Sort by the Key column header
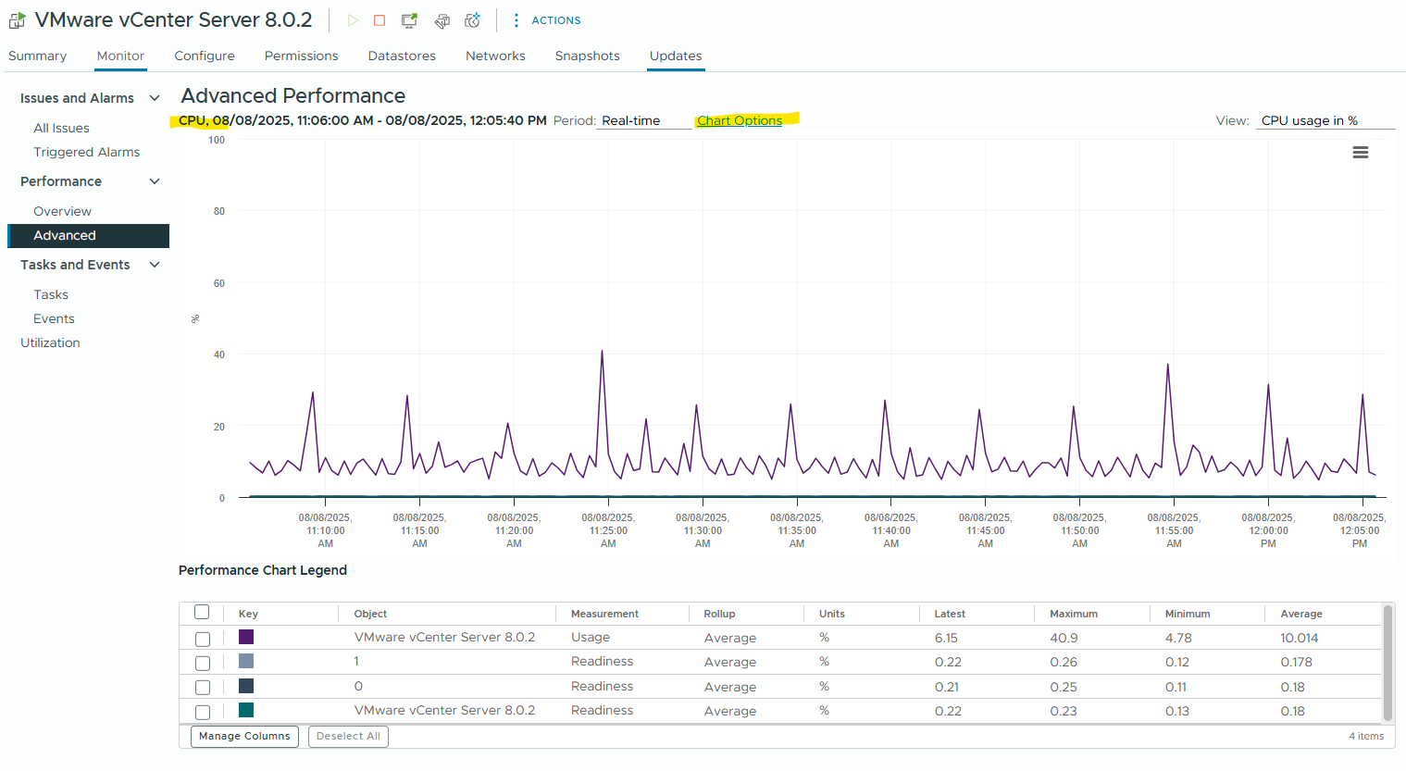This screenshot has height=771, width=1406. pos(248,614)
